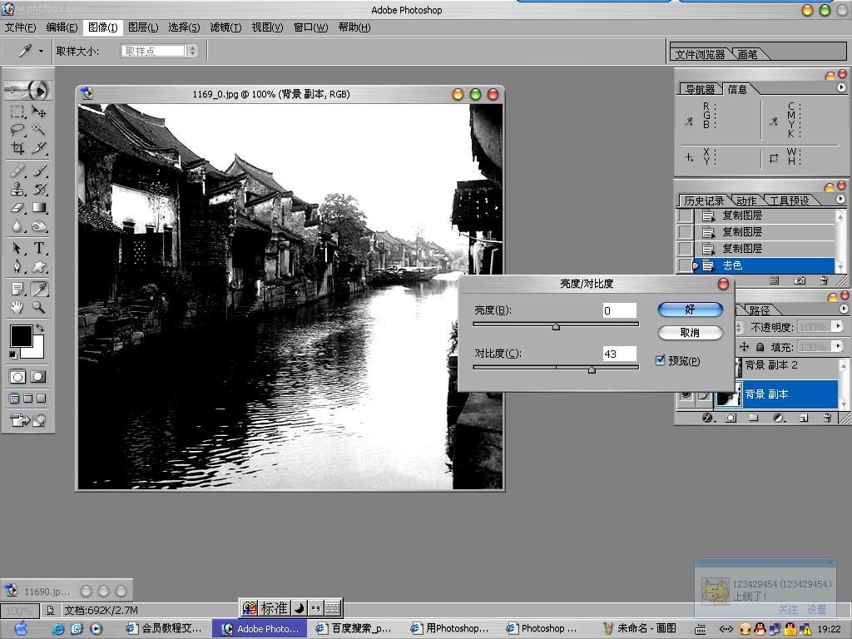Toggle the lock all padlock in Layers

pyautogui.click(x=760, y=347)
